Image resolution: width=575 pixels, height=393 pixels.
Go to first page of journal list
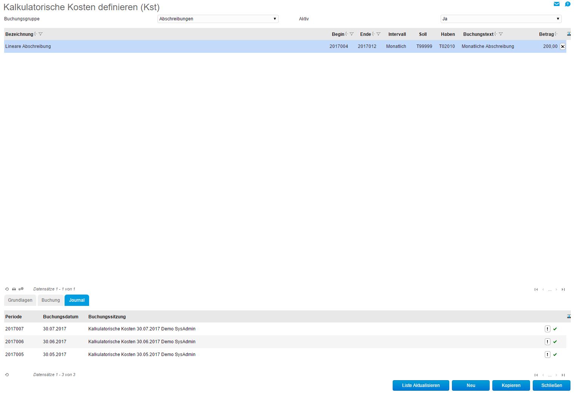coord(536,375)
